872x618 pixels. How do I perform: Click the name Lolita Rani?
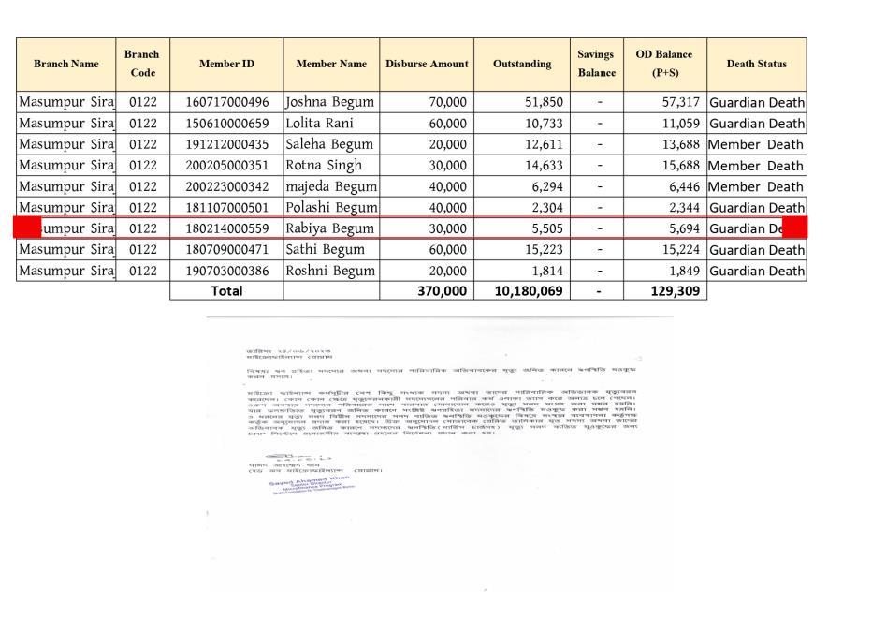point(319,124)
